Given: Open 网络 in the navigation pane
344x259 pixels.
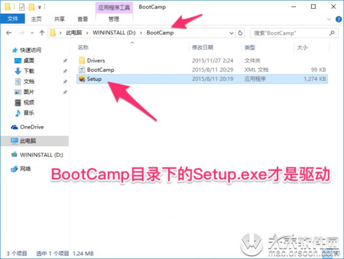Looking at the screenshot, I should 25,169.
